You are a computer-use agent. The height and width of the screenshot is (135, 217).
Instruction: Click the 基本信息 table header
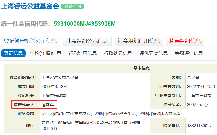coord(141,68)
